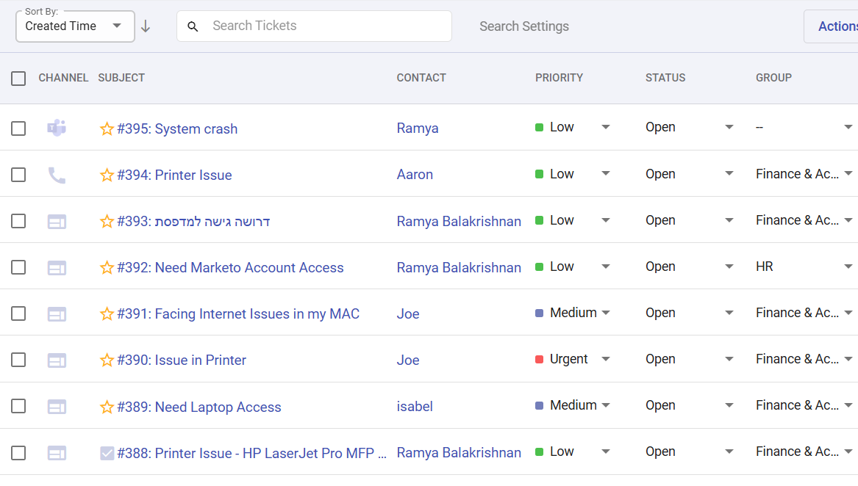Click the search magnifier icon
858x486 pixels.
pos(193,26)
